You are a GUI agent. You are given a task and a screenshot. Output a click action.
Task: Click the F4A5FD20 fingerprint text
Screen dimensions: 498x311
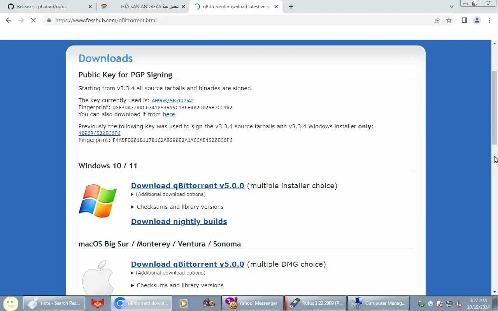pyautogui.click(x=172, y=140)
